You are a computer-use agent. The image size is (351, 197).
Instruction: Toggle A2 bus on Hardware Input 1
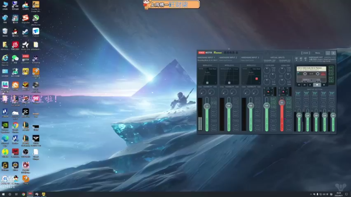[x=214, y=103]
